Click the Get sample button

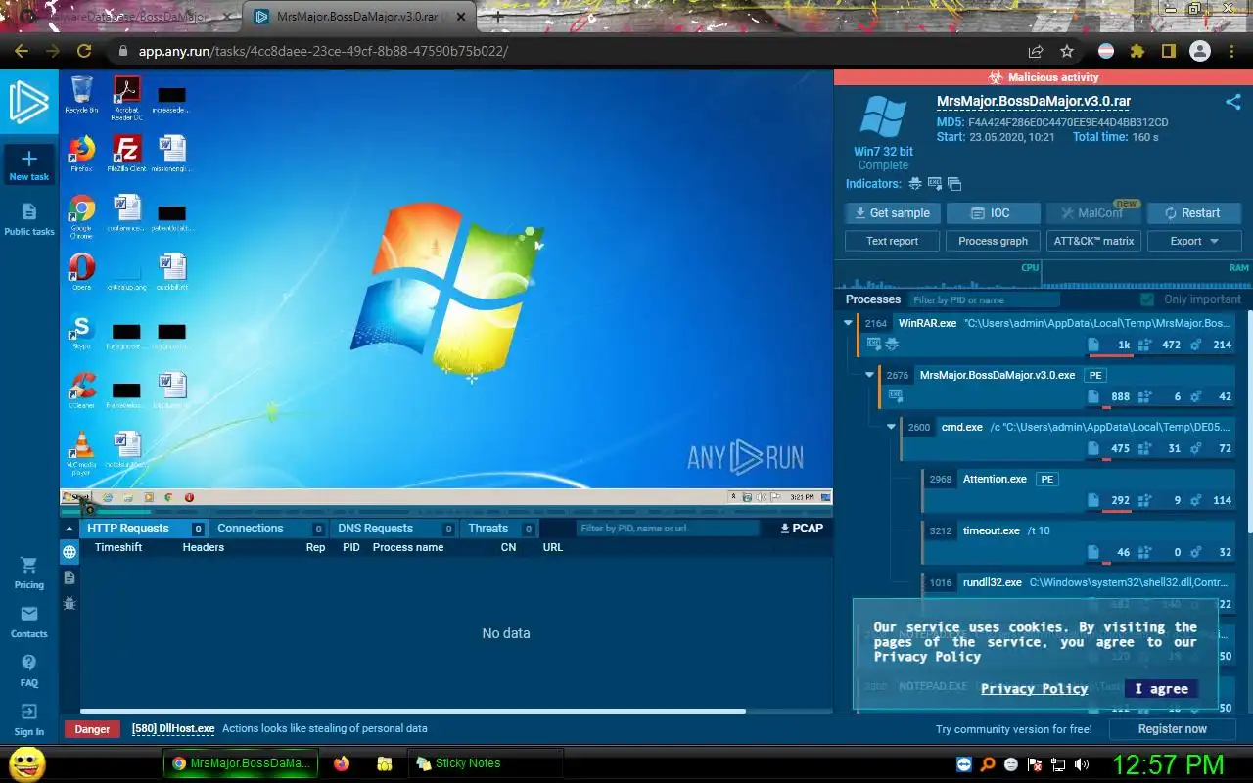[x=892, y=213]
